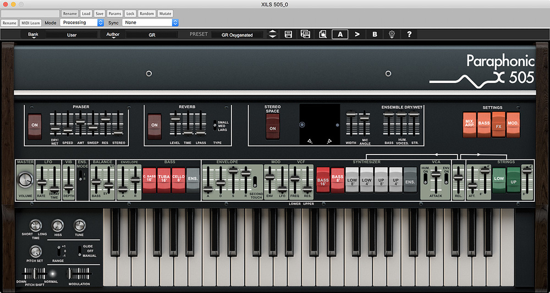Screen dimensions: 550x293
Task: Click the save preset floppy disk icon
Action: point(288,34)
